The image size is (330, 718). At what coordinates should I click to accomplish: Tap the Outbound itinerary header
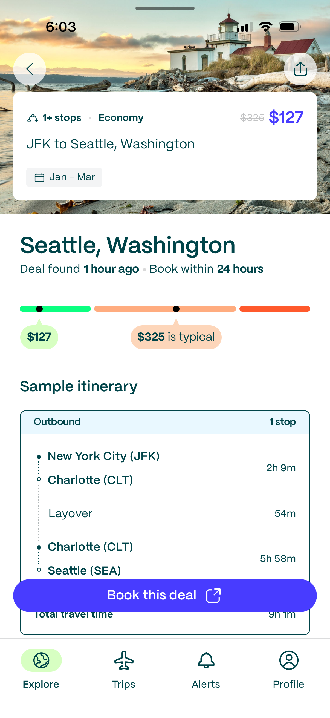[x=165, y=422]
